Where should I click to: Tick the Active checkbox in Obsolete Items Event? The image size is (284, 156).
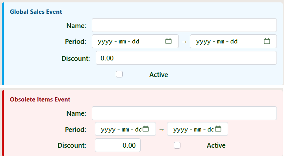point(177,145)
